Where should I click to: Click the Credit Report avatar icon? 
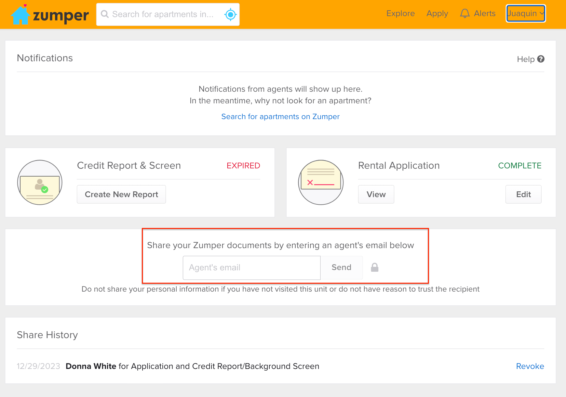[40, 182]
